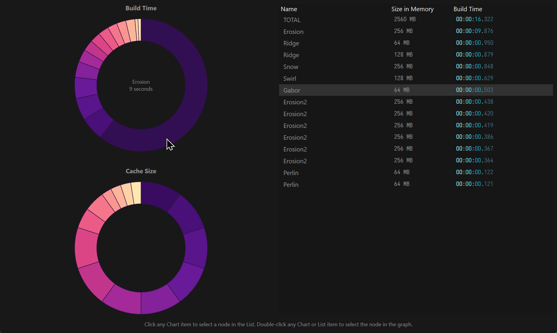The height and width of the screenshot is (333, 557).
Task: Select the TOTAL row in the list
Action: click(x=416, y=20)
